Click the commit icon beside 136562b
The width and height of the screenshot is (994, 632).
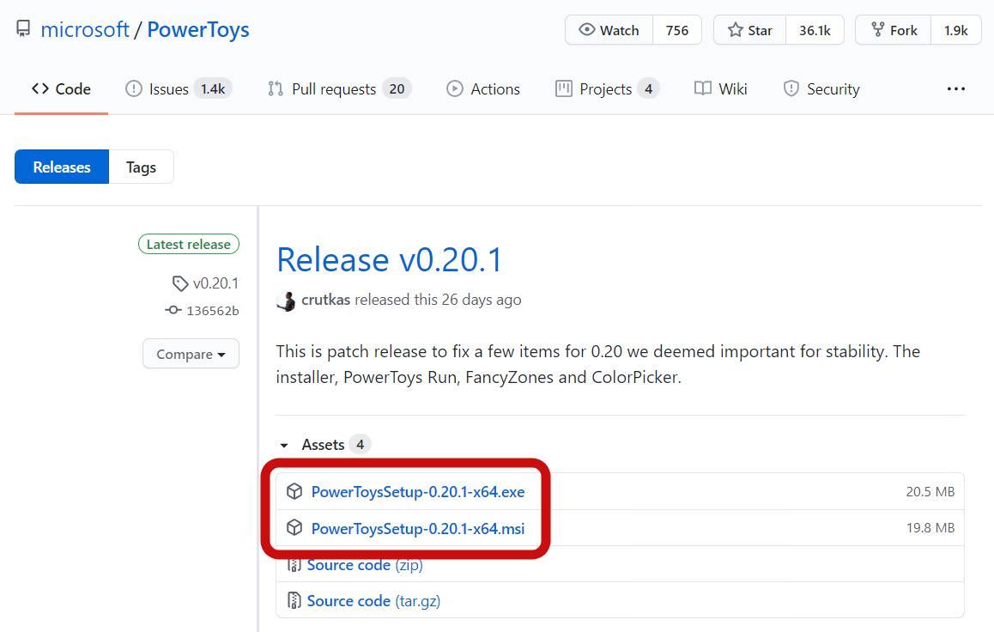point(173,310)
